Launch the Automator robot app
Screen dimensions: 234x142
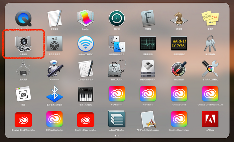(55, 69)
